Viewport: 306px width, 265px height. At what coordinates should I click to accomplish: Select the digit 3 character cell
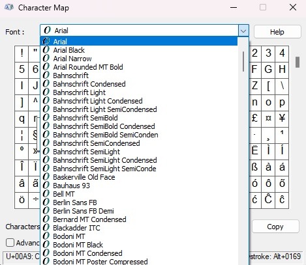pyautogui.click(x=268, y=53)
